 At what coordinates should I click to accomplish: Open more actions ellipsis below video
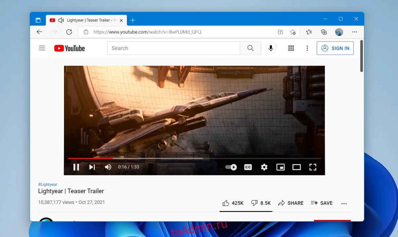(x=344, y=203)
